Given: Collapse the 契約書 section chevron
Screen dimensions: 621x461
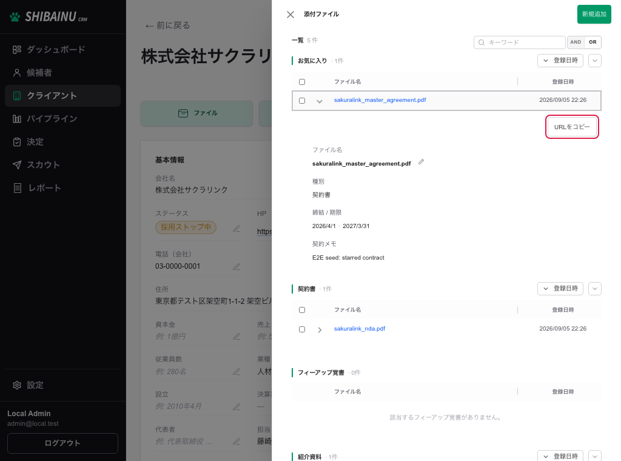Looking at the screenshot, I should pos(595,289).
